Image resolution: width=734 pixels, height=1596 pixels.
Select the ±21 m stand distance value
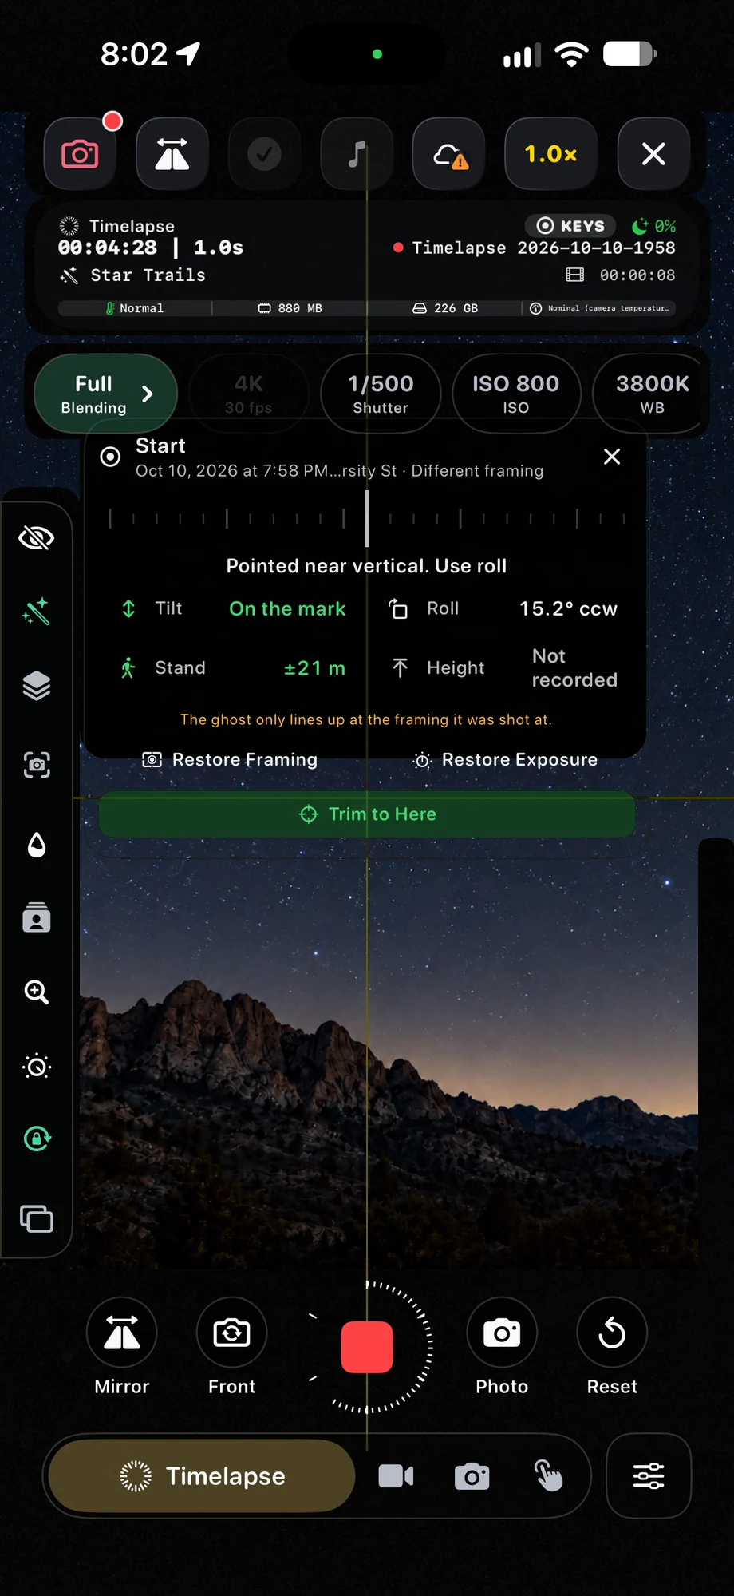tap(314, 668)
